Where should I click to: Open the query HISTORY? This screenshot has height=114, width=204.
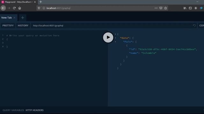coord(23,26)
